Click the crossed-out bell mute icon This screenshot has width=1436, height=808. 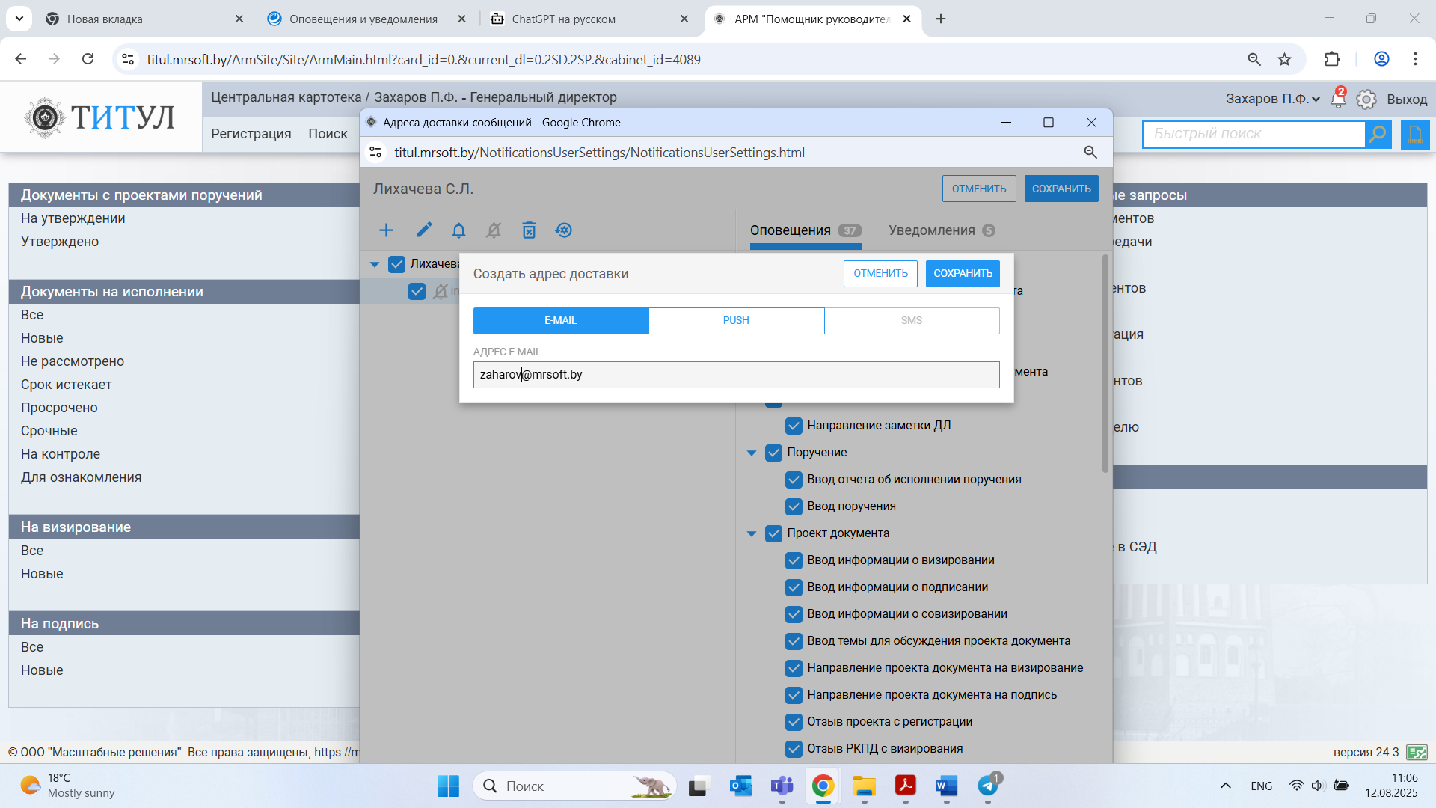point(494,230)
